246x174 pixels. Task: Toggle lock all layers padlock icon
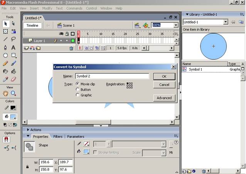pyautogui.click(x=67, y=34)
